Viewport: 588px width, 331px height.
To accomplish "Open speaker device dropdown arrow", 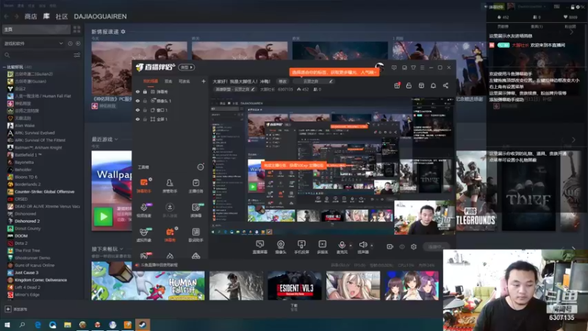I will 372,246.
